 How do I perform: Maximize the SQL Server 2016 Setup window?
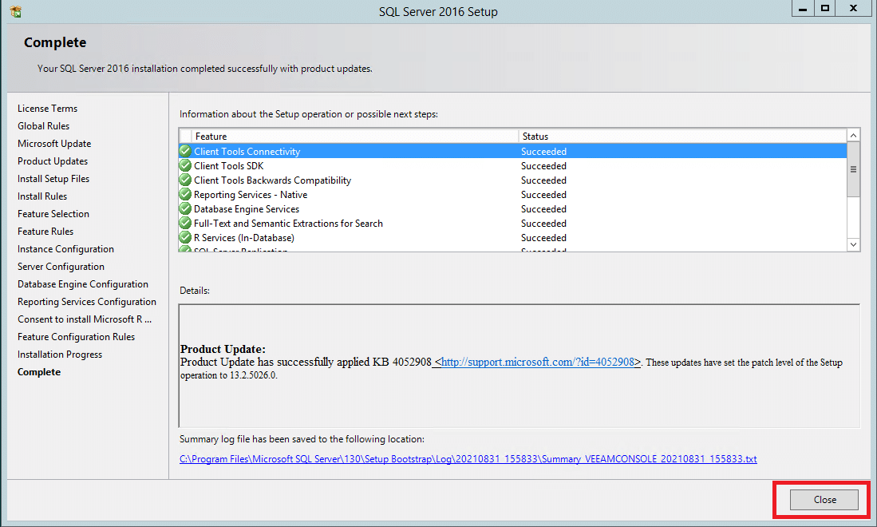click(825, 9)
